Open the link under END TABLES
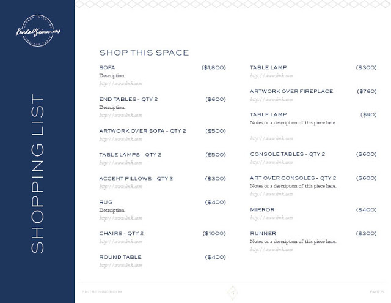This screenshot has width=391, height=303. tap(120, 115)
